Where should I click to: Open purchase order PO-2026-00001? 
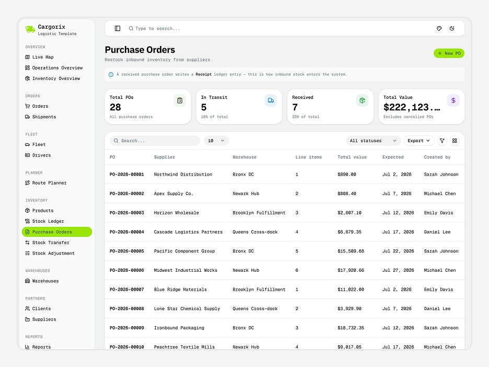pos(126,175)
